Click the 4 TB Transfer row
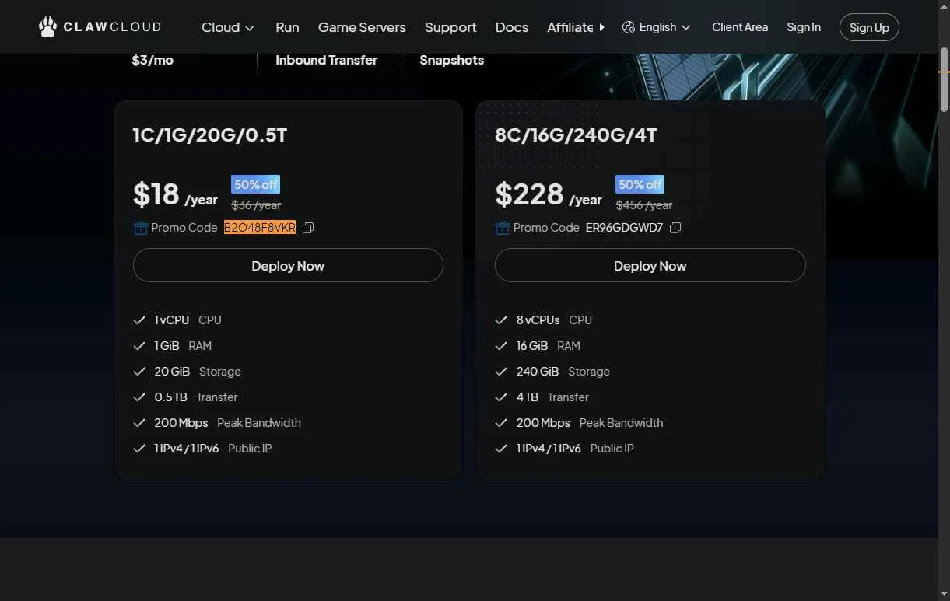Image resolution: width=950 pixels, height=601 pixels. pos(542,397)
